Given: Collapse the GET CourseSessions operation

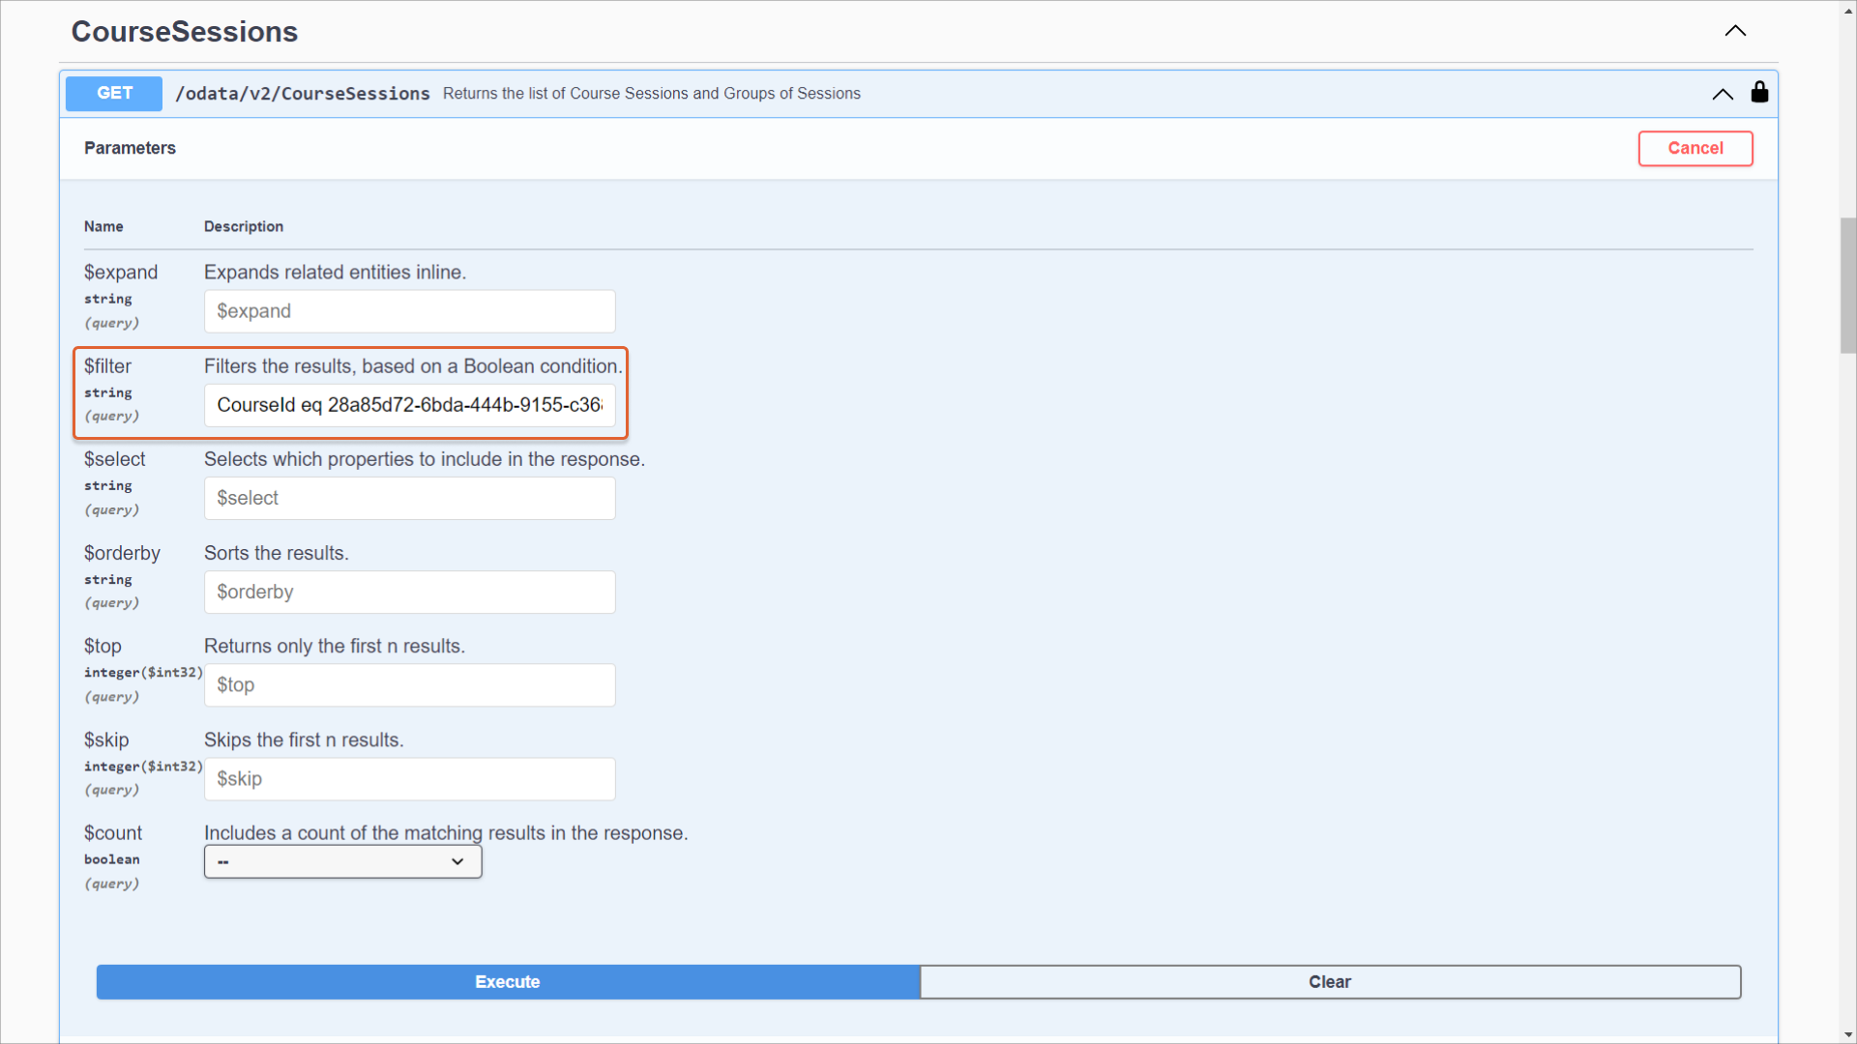Looking at the screenshot, I should tap(1722, 94).
